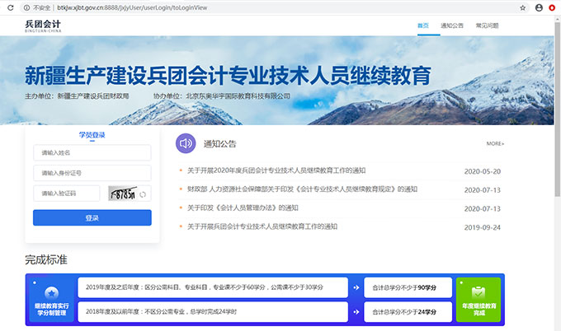Open the browser profile account icon
Screen dimensions: 561x331
pos(539,7)
